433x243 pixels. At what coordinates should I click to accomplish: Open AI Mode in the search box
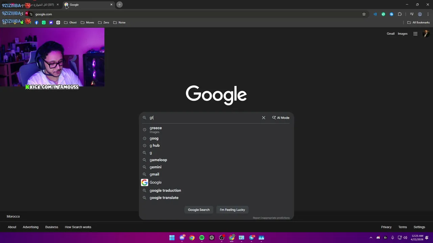[x=281, y=117]
